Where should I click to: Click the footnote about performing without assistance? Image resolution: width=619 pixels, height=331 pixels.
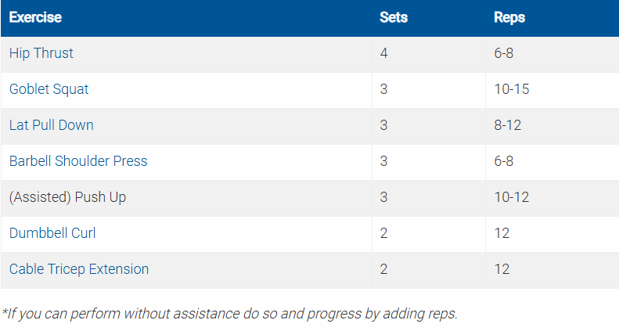[x=229, y=314]
